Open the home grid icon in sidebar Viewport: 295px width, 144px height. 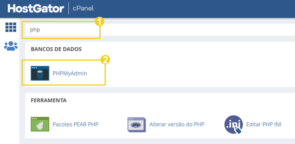pyautogui.click(x=11, y=27)
